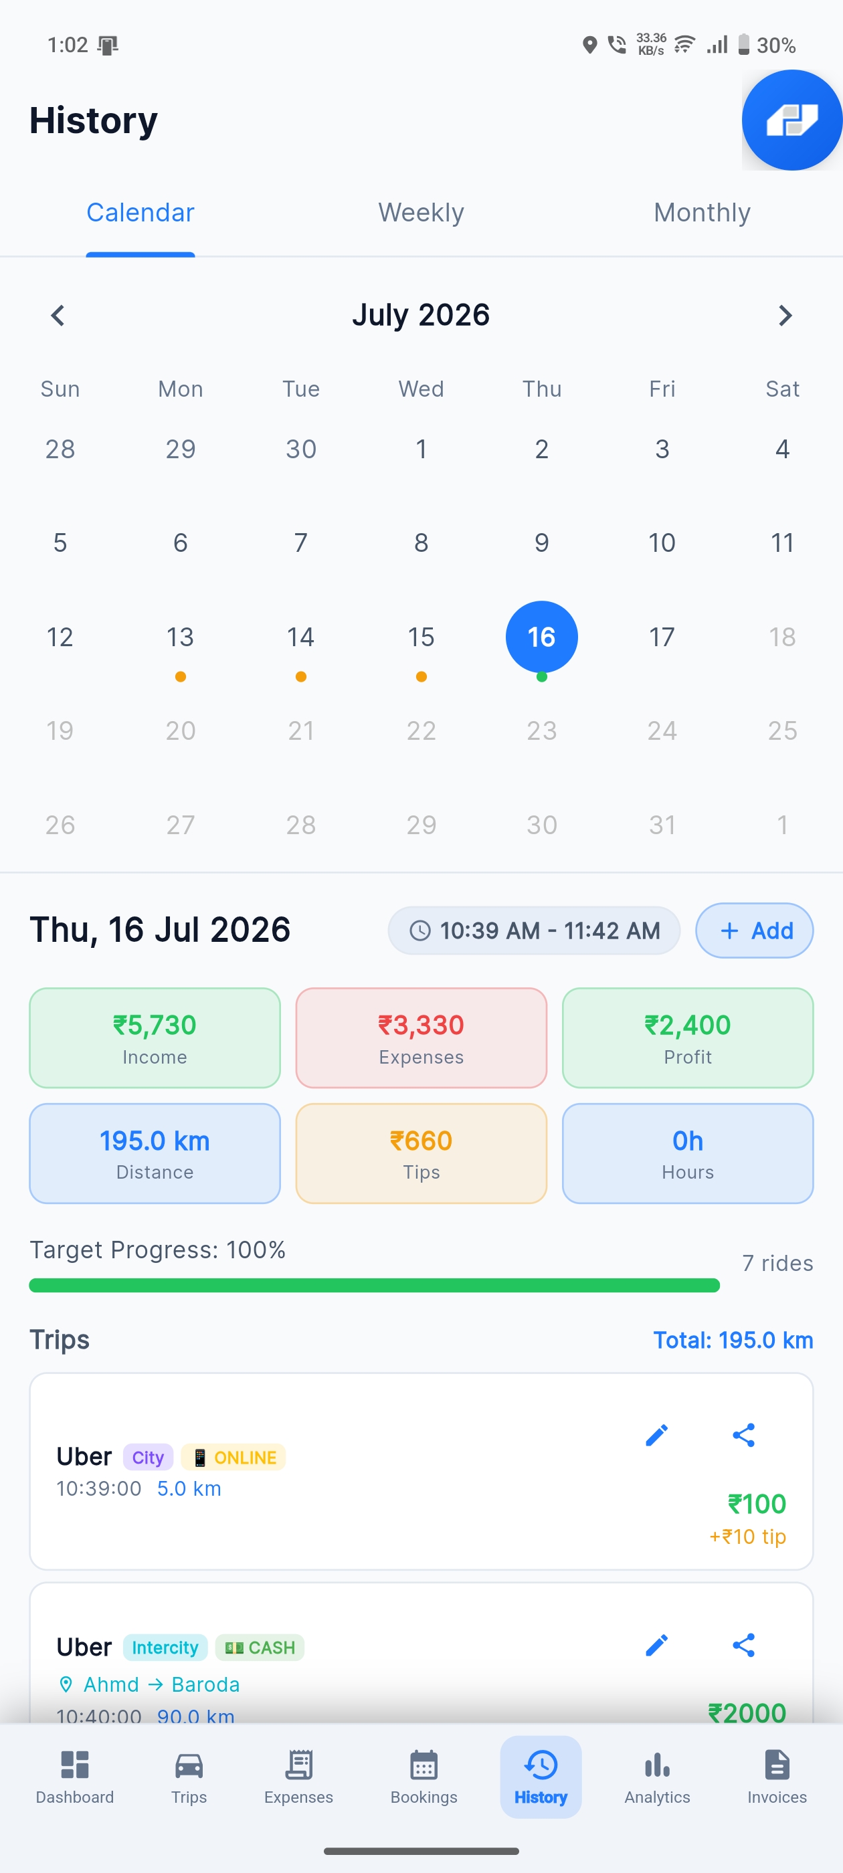Share the Uber City trip
Image resolution: width=843 pixels, height=1873 pixels.
tap(743, 1436)
